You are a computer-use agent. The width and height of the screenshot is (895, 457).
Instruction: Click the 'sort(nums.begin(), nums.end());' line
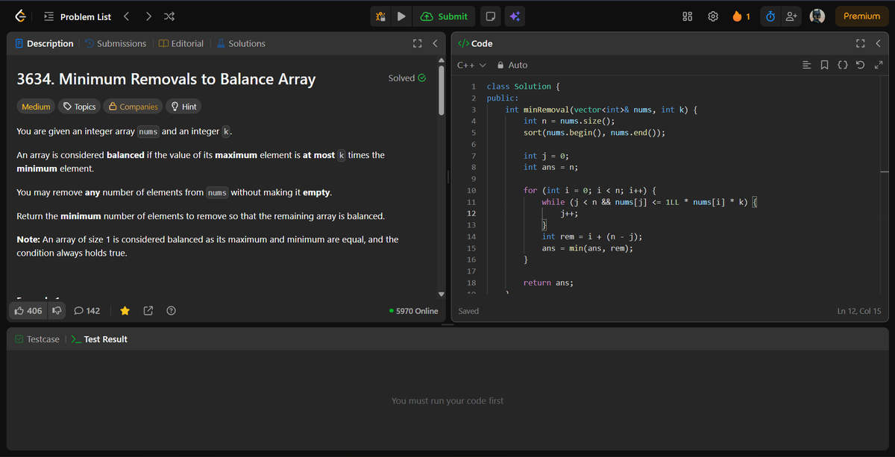594,133
